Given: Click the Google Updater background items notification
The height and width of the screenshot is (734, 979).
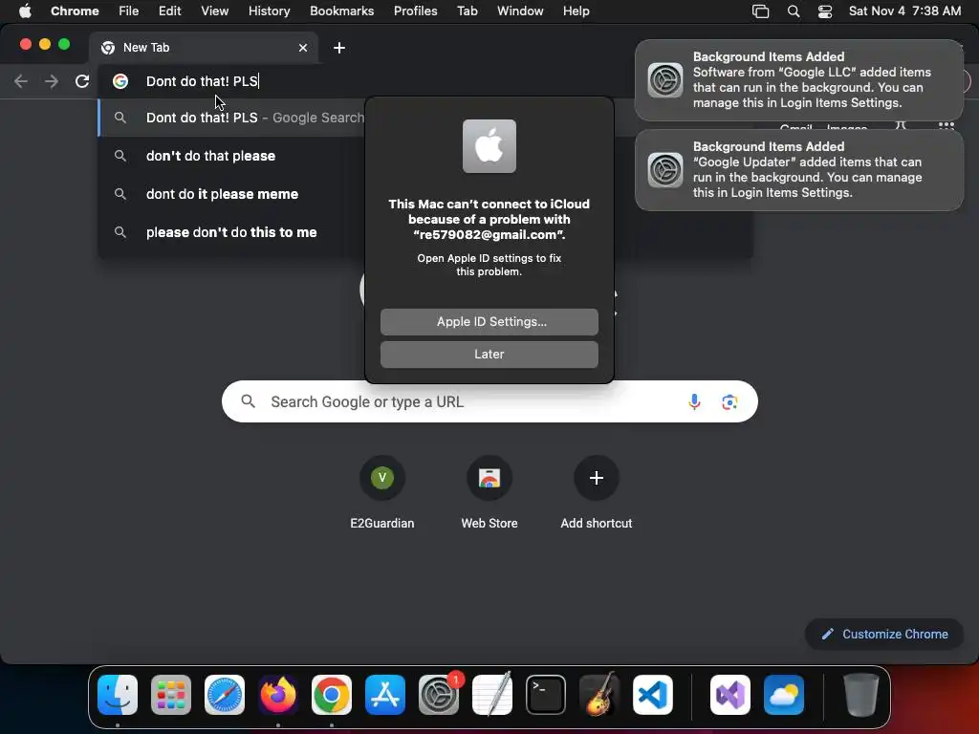Looking at the screenshot, I should (x=799, y=170).
